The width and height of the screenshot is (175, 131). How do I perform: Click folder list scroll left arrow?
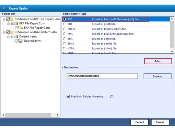click(x=3, y=115)
